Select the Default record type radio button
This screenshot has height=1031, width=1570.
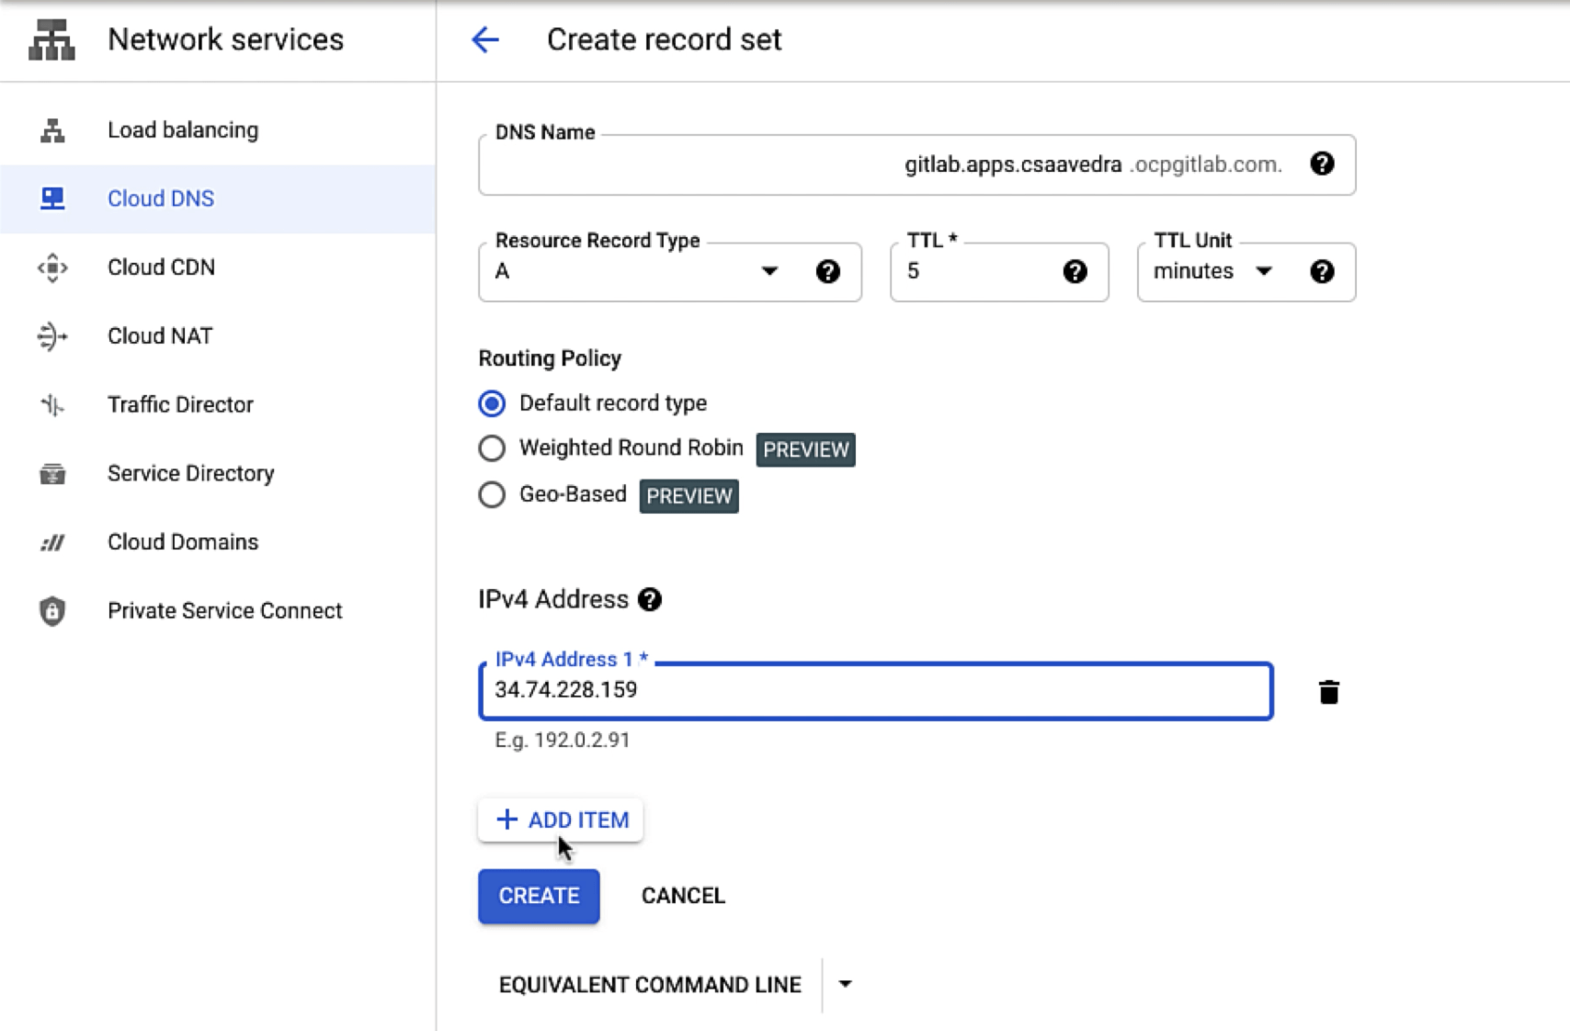[x=492, y=402]
